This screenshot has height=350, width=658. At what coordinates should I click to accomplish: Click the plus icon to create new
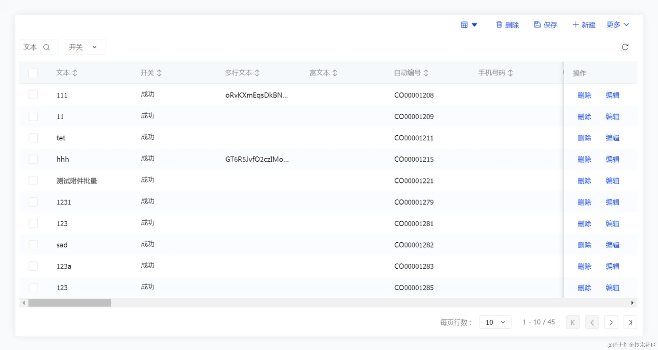[x=575, y=25]
